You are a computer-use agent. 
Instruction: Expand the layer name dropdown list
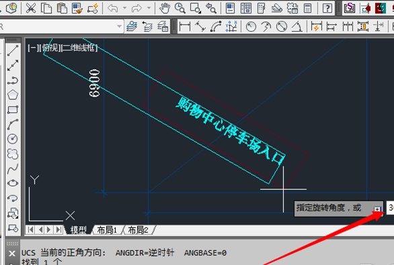pos(119,26)
